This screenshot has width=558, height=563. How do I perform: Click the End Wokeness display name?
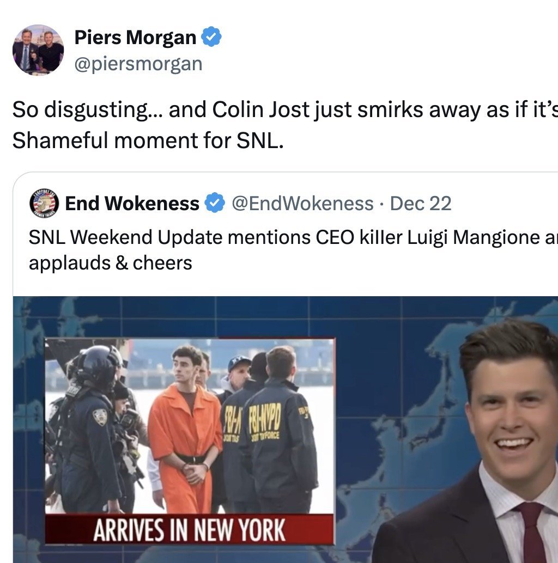tap(132, 203)
